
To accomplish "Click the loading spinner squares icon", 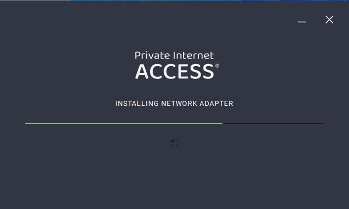I will pyautogui.click(x=174, y=143).
